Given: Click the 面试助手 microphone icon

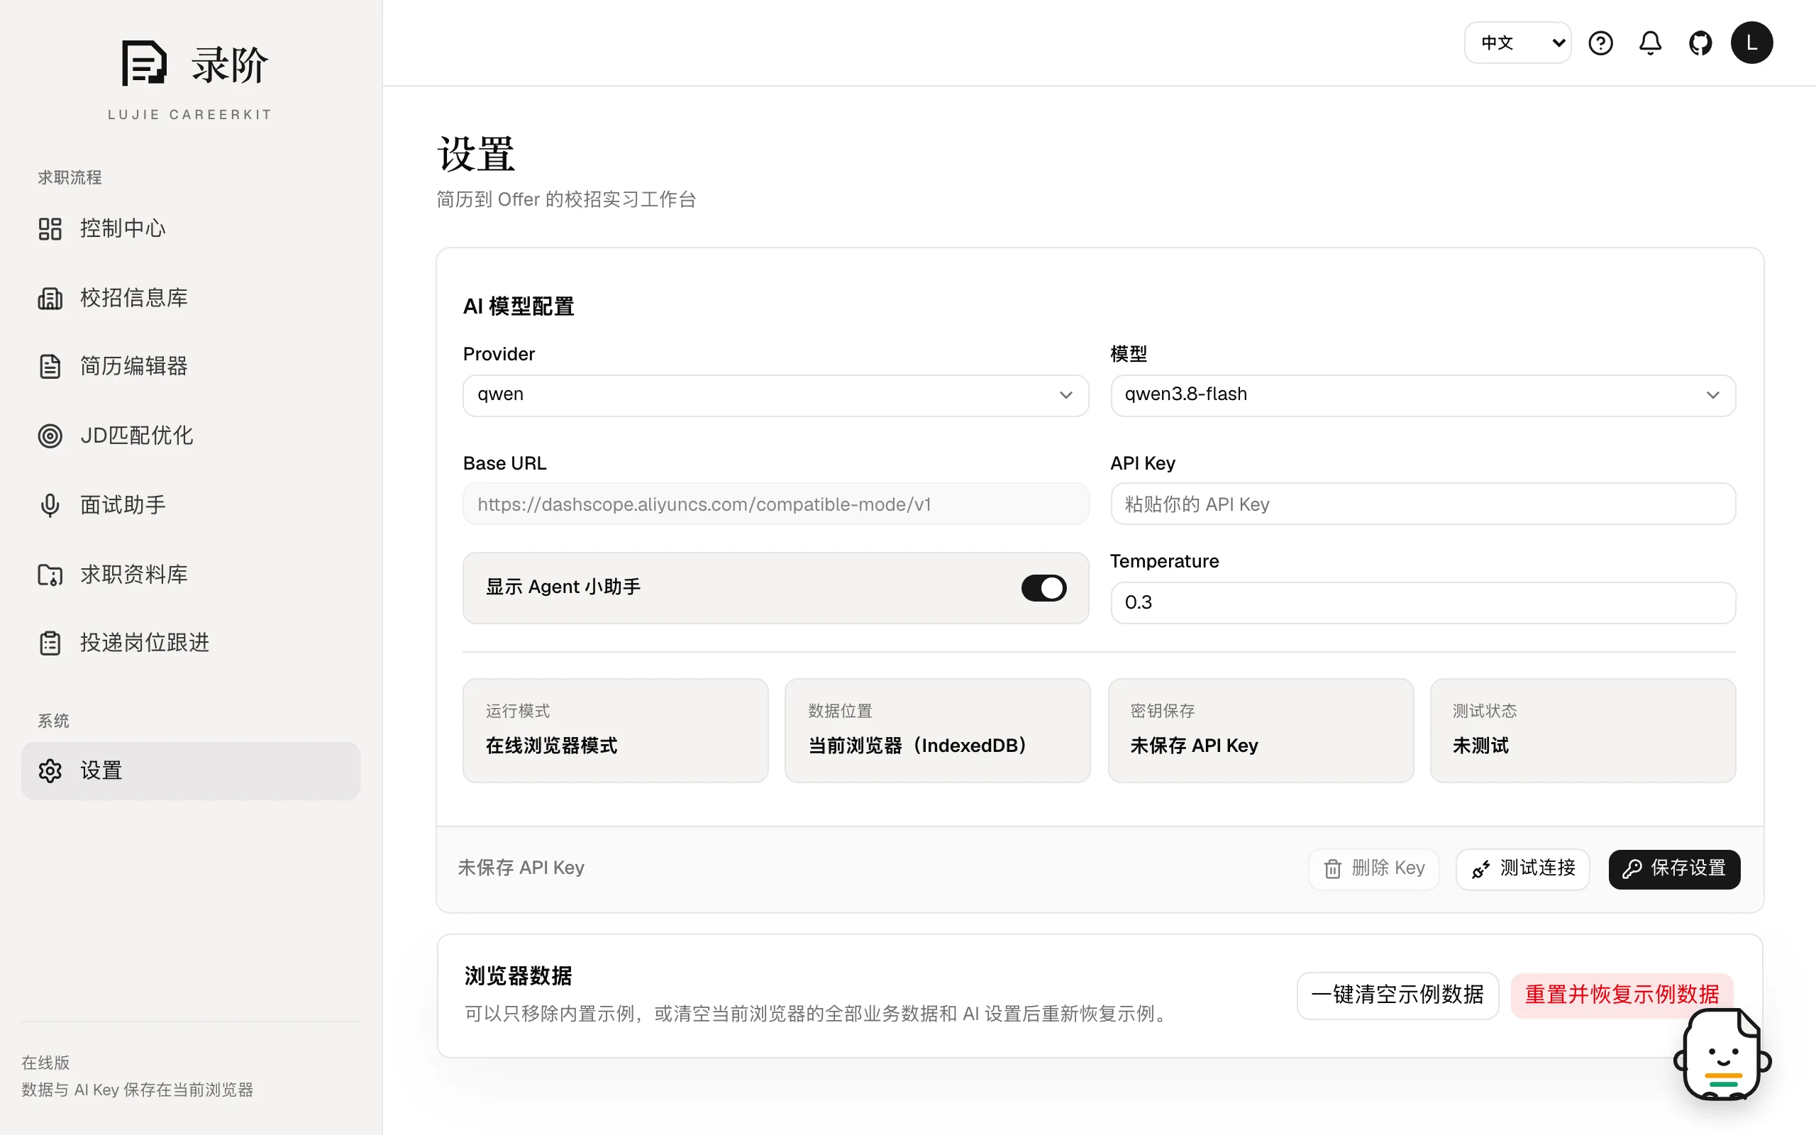Looking at the screenshot, I should coord(50,505).
